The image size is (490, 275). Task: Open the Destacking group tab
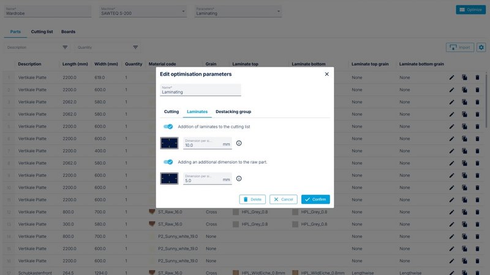click(233, 112)
